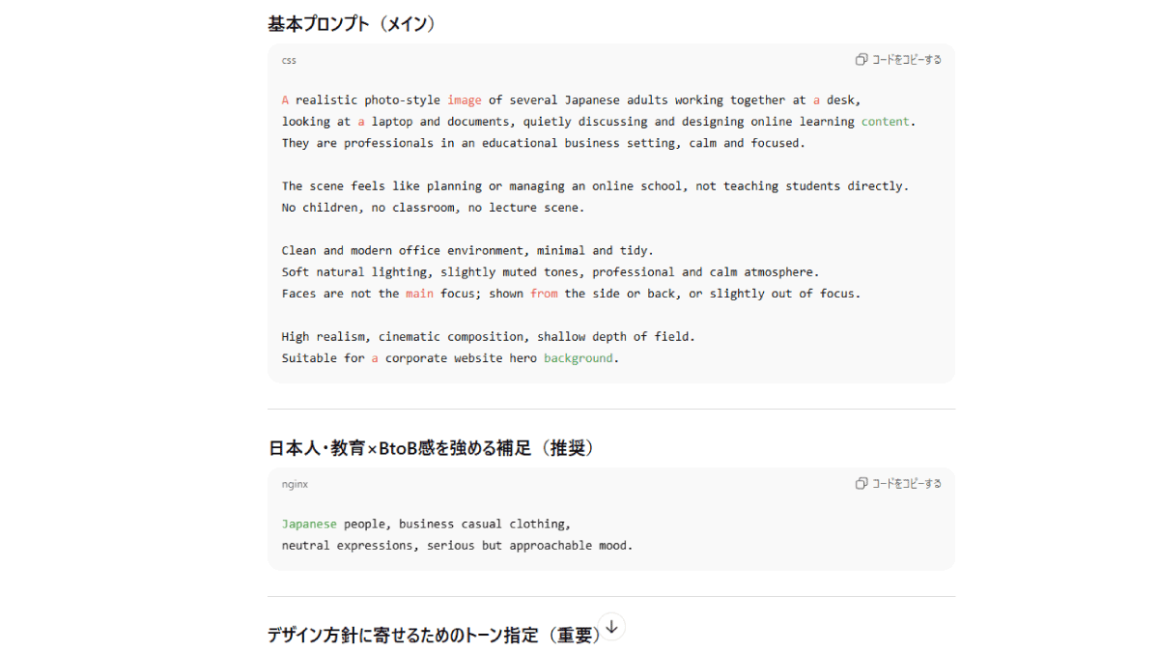
Task: Click the 'neutral expressions, serious but approachable' line
Action: click(x=457, y=546)
